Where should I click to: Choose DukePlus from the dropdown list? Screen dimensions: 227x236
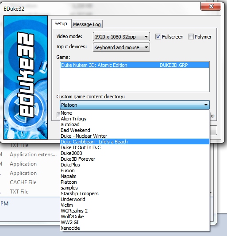tap(135, 165)
